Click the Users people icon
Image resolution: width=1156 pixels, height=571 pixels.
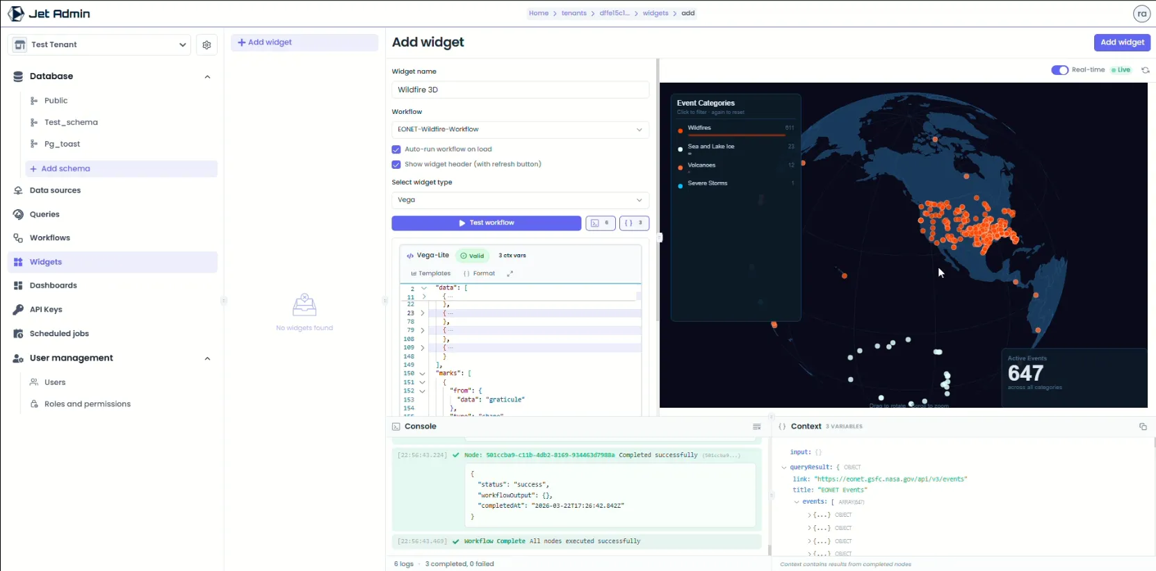[34, 382]
